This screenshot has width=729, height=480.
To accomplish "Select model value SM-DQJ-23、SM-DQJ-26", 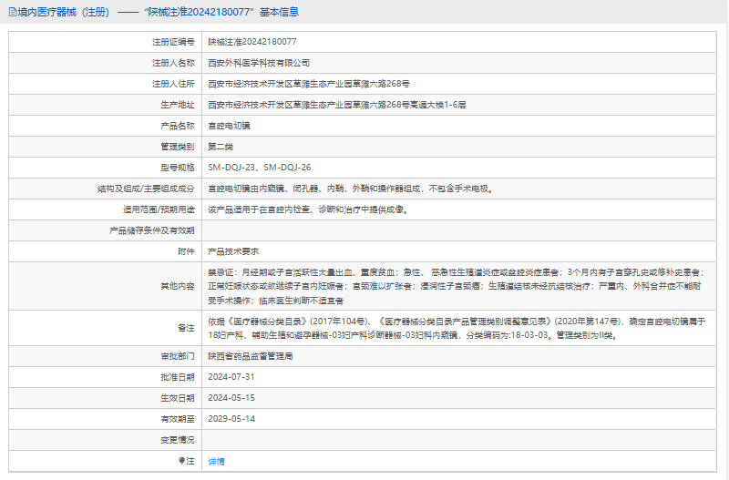I will coord(260,168).
